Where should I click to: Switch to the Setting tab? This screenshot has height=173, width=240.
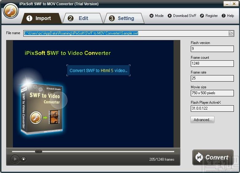tap(124, 18)
